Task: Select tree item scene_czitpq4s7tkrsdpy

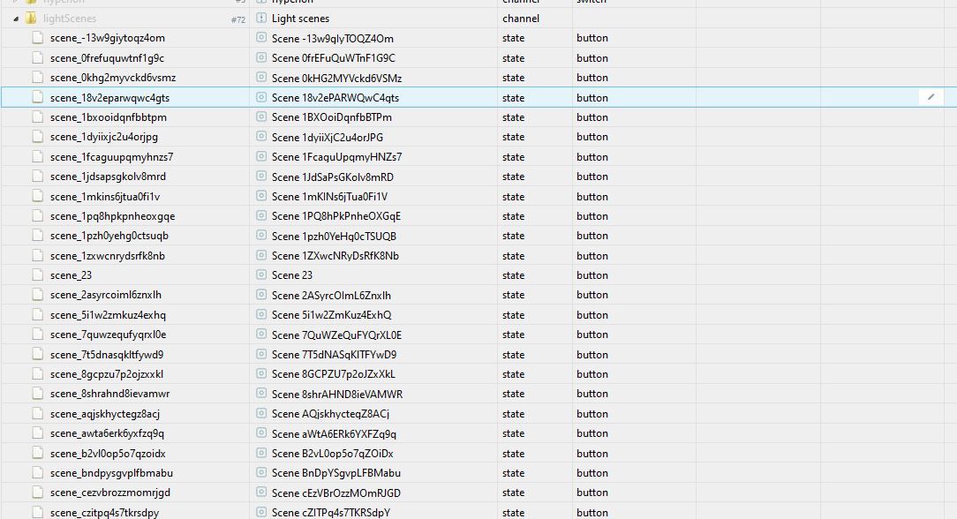Action: 104,512
